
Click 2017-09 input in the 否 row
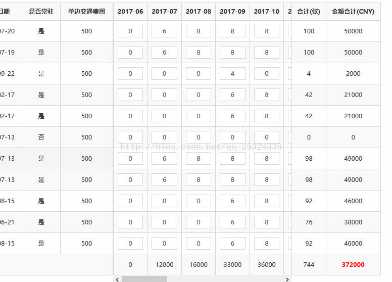232,137
